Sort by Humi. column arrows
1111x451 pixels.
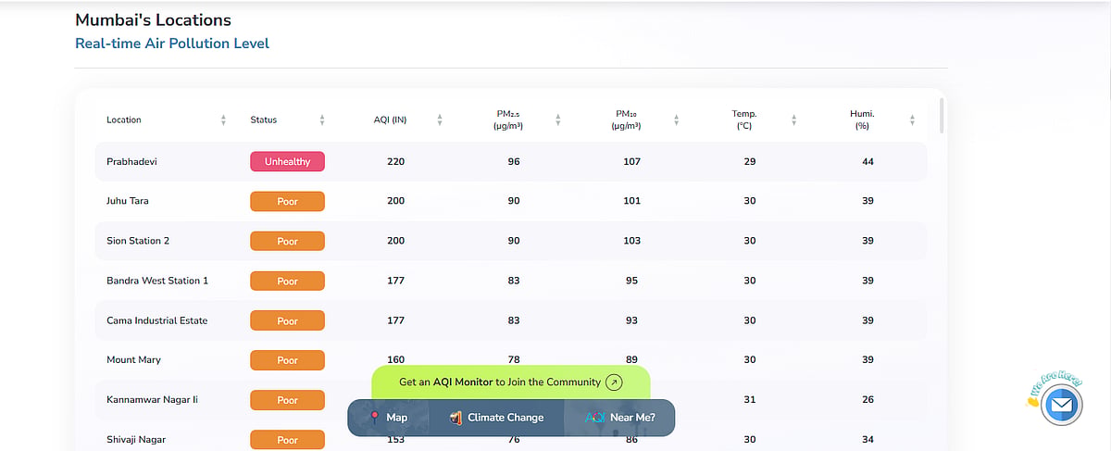point(913,119)
